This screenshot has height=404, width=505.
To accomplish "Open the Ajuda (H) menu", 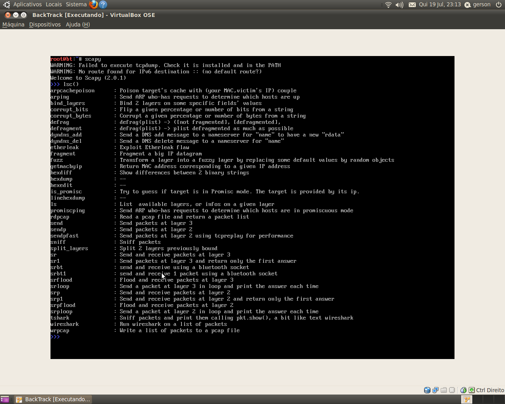I will [78, 24].
